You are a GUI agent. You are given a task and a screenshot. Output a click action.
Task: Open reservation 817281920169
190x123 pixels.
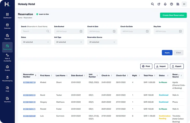[29, 116]
